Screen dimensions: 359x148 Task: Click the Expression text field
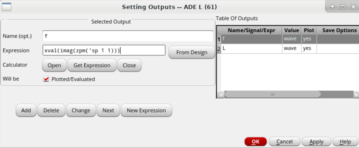(x=104, y=50)
